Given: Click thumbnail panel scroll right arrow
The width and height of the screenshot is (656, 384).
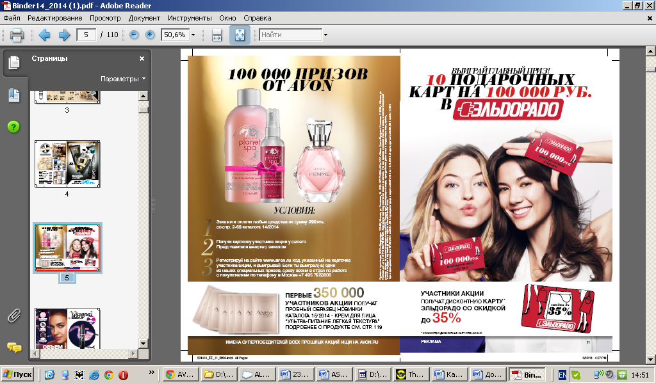Looking at the screenshot, I should [x=133, y=353].
